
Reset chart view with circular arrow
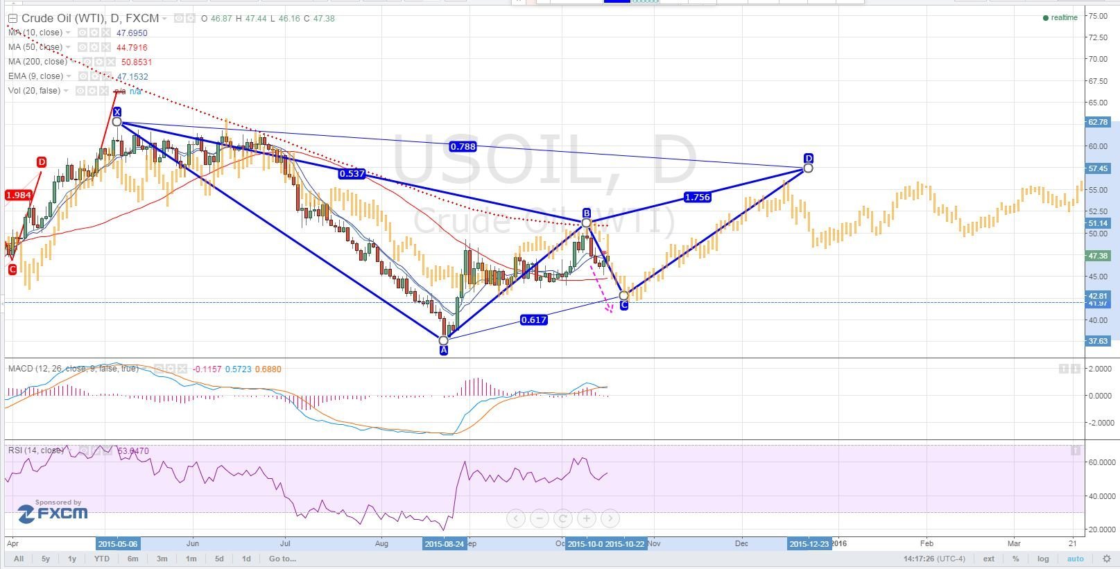563,518
